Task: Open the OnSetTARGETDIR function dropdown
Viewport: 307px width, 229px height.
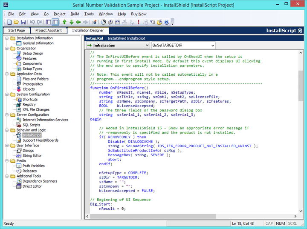Action: [x=212, y=45]
